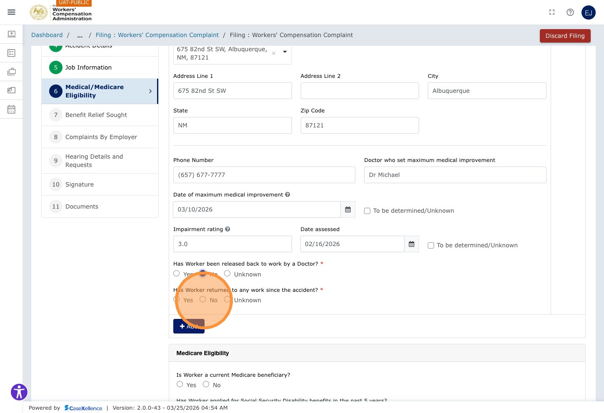Click the upload icon in left sidebar
Viewport: 604px width, 413px height.
12,34
